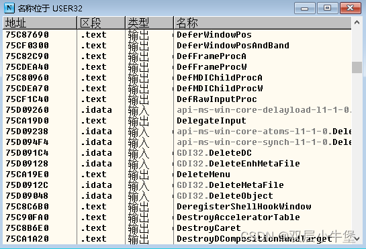This screenshot has width=366, height=249.
Task: Click address 75CF0300
Action: coord(28,46)
